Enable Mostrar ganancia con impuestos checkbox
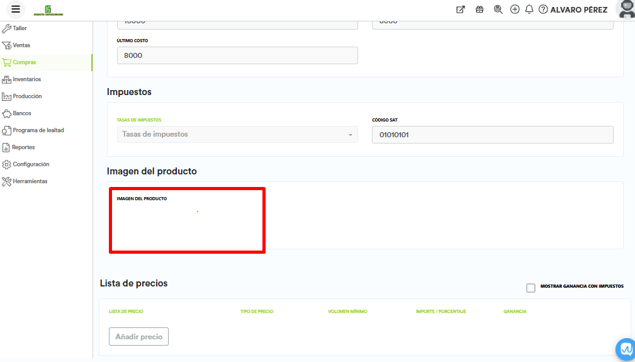635x362 pixels. [x=531, y=288]
